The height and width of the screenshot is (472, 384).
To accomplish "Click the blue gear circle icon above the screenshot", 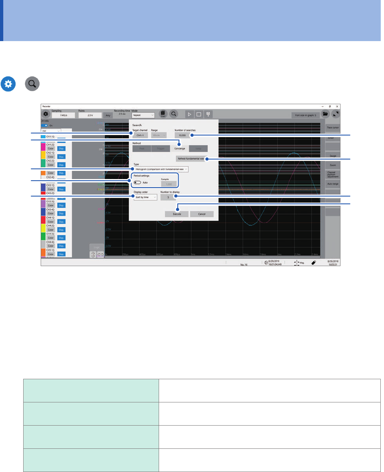I will pyautogui.click(x=8, y=84).
